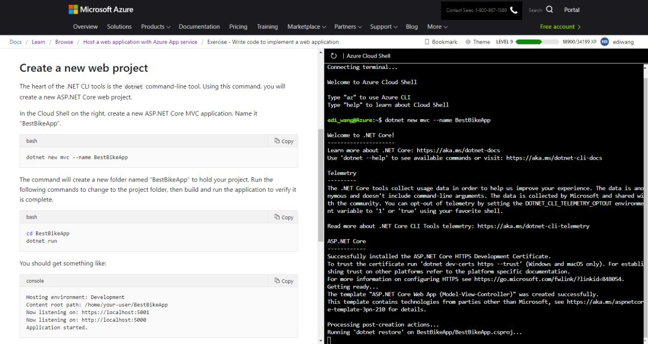
Task: Click the Application started. line
Action: click(56, 327)
